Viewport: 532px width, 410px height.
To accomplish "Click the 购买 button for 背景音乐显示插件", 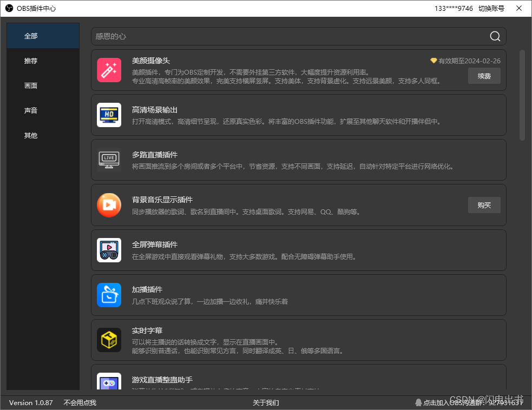I will click(x=484, y=205).
